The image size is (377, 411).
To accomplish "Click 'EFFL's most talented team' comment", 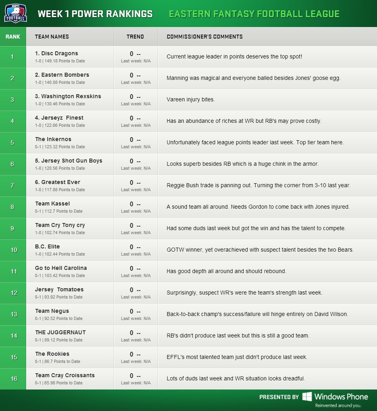I will pyautogui.click(x=237, y=357).
